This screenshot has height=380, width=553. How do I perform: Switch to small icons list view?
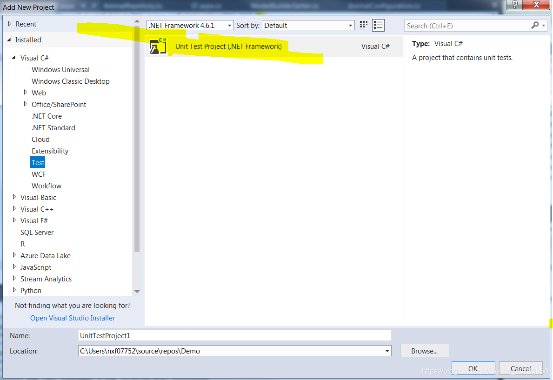click(x=378, y=25)
